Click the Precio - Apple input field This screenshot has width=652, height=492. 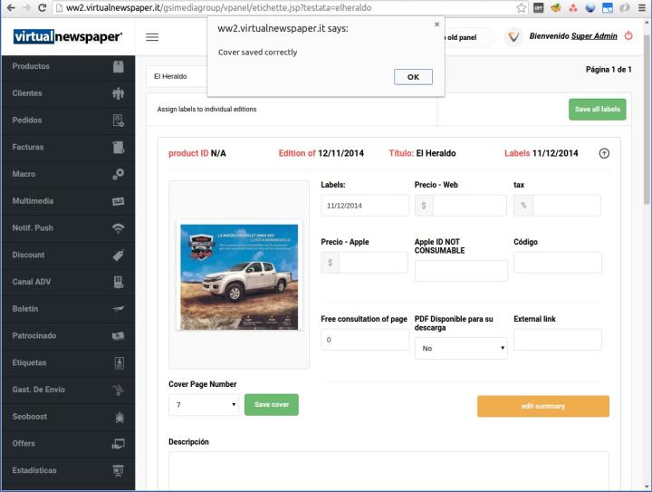click(x=373, y=263)
